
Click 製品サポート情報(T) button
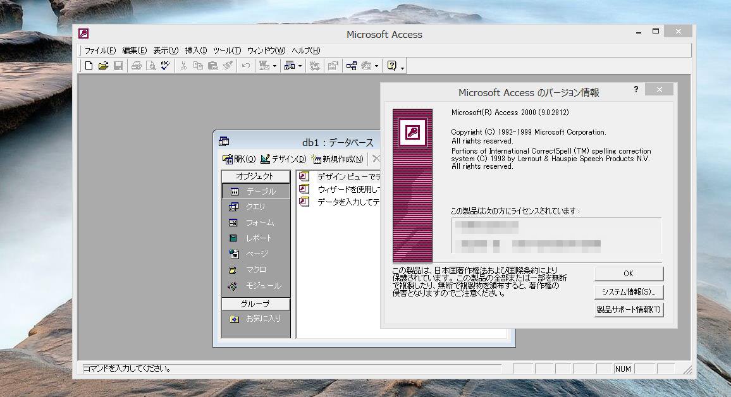pos(629,309)
